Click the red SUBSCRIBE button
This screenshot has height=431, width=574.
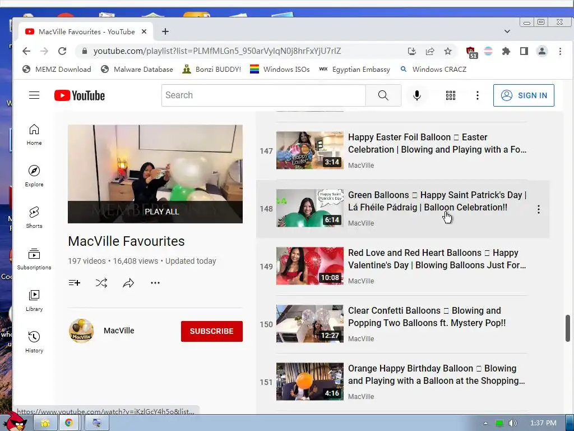pos(211,331)
